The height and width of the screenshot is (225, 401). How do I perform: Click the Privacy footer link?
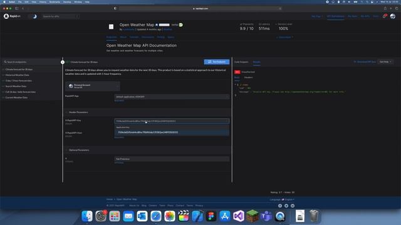[x=199, y=206]
